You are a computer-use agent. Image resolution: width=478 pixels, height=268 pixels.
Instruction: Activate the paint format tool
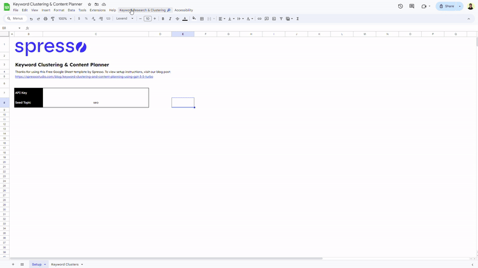[x=53, y=19]
